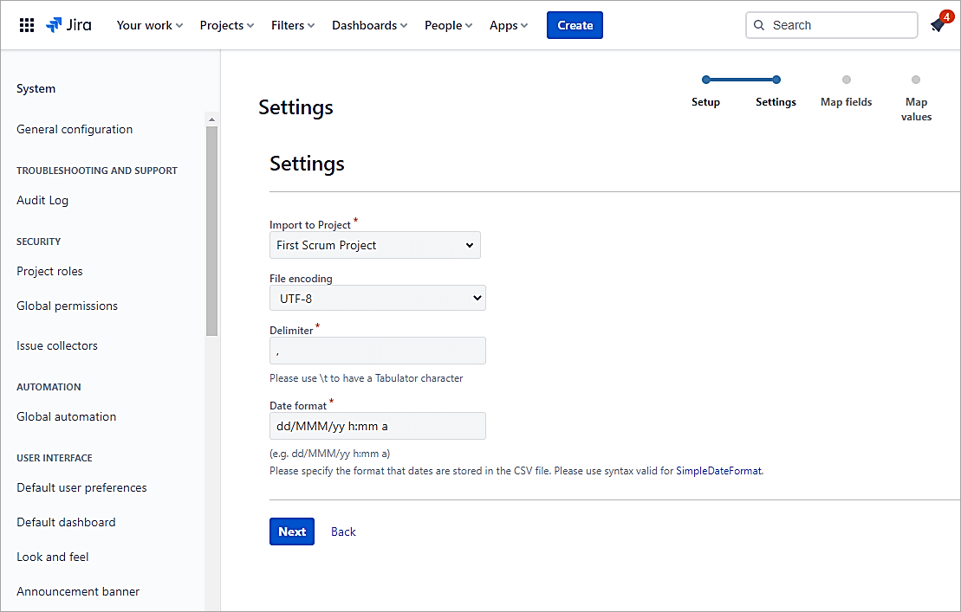Click the Back link
The height and width of the screenshot is (612, 961).
point(343,531)
